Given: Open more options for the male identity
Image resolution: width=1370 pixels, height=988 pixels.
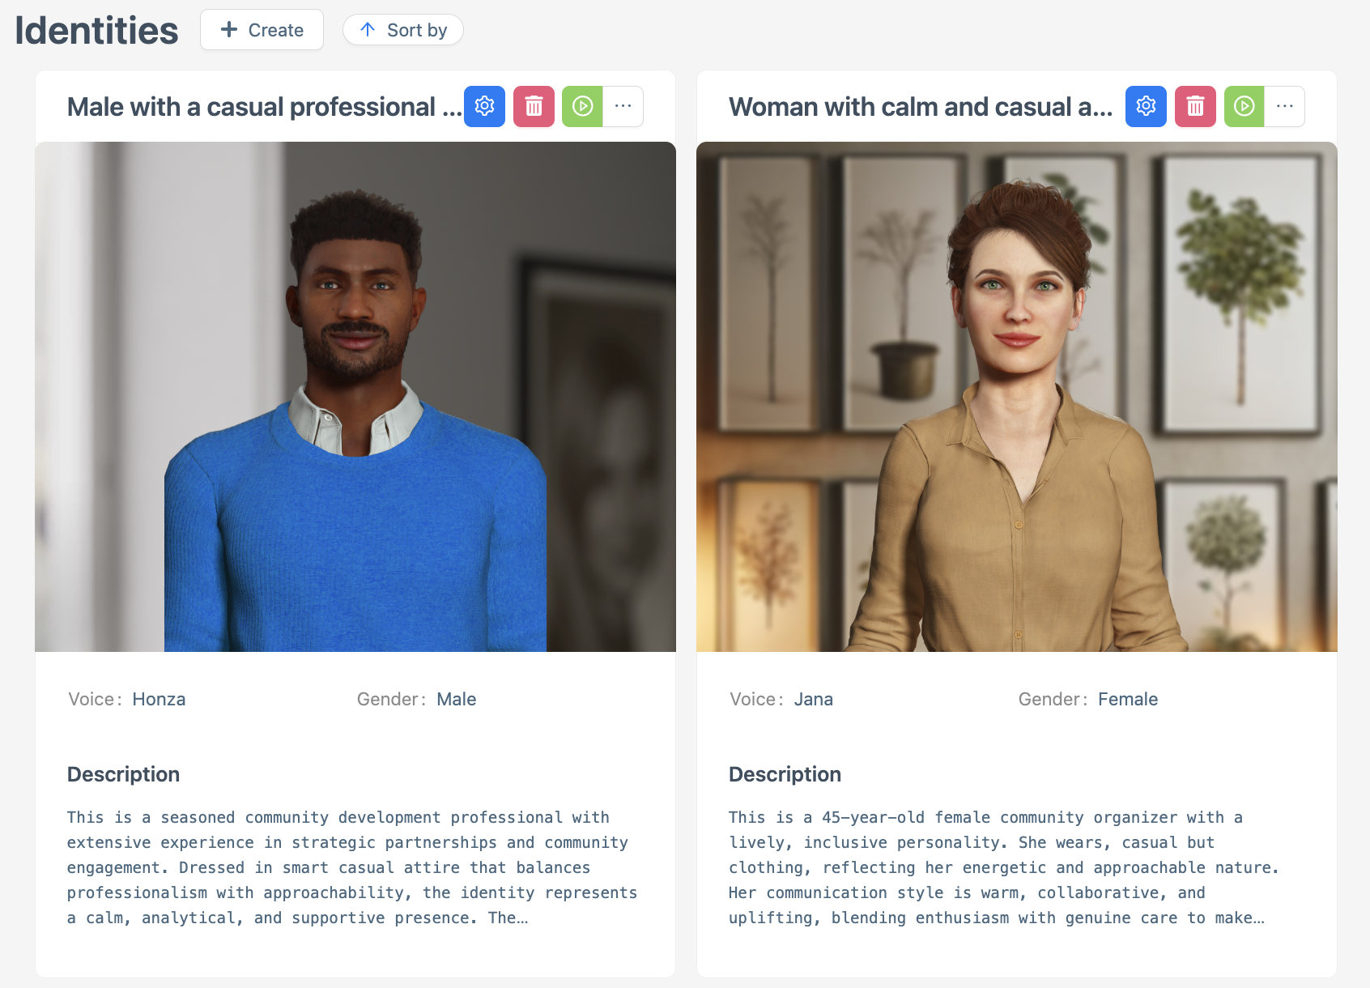Looking at the screenshot, I should 623,106.
